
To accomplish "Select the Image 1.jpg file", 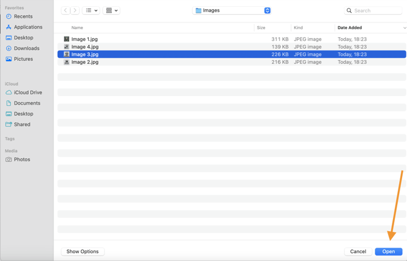I will pyautogui.click(x=84, y=39).
